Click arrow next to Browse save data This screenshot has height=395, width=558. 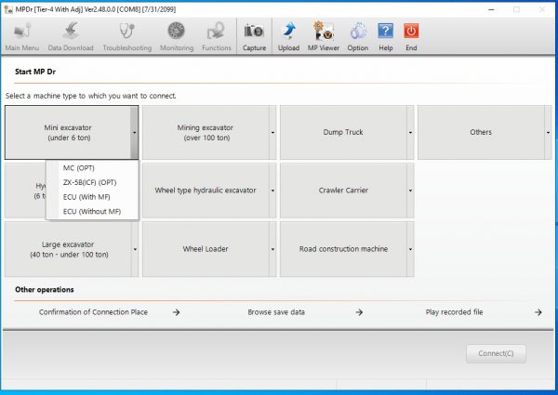click(359, 312)
